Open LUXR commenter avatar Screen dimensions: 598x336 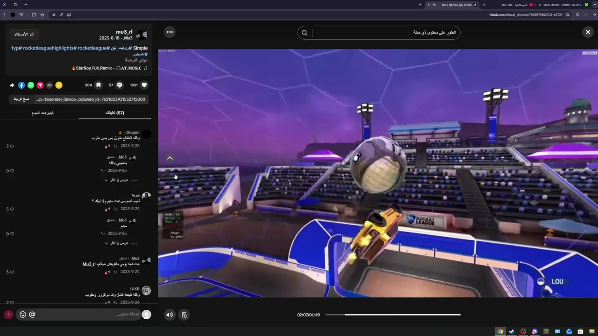pyautogui.click(x=146, y=290)
